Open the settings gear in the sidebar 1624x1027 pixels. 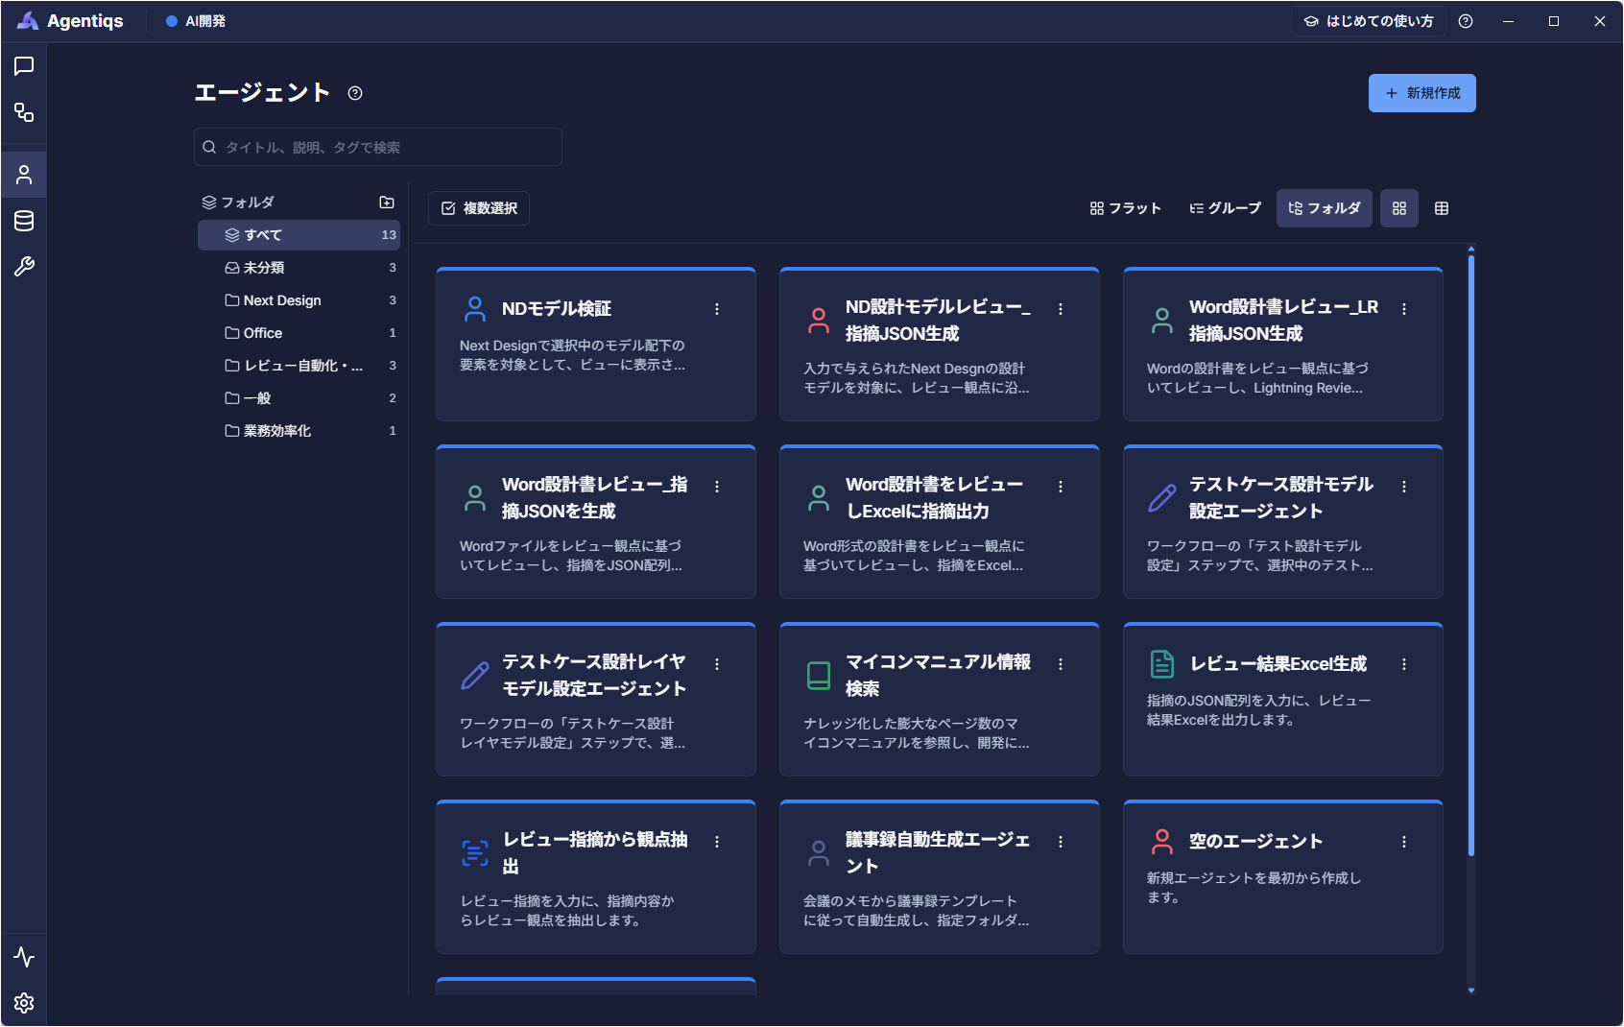click(24, 1003)
